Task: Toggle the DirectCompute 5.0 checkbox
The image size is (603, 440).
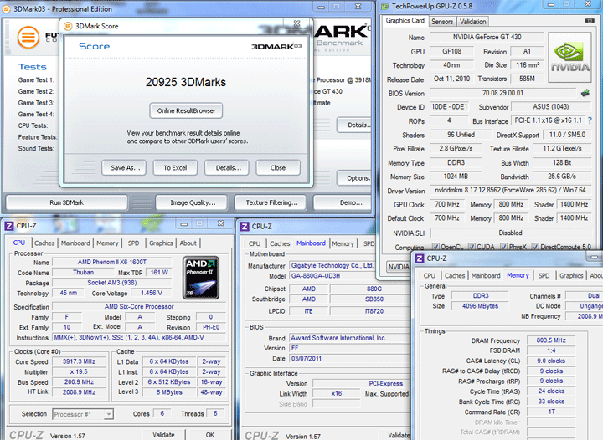Action: coord(535,247)
